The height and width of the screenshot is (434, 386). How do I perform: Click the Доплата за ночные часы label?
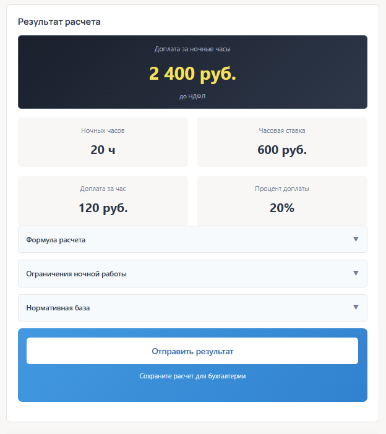pyautogui.click(x=192, y=49)
